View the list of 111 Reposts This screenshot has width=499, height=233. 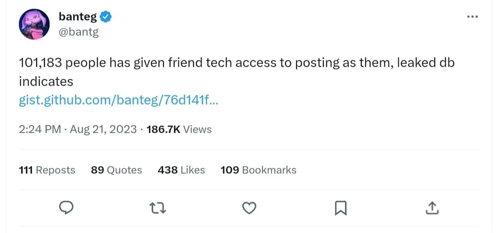click(47, 170)
